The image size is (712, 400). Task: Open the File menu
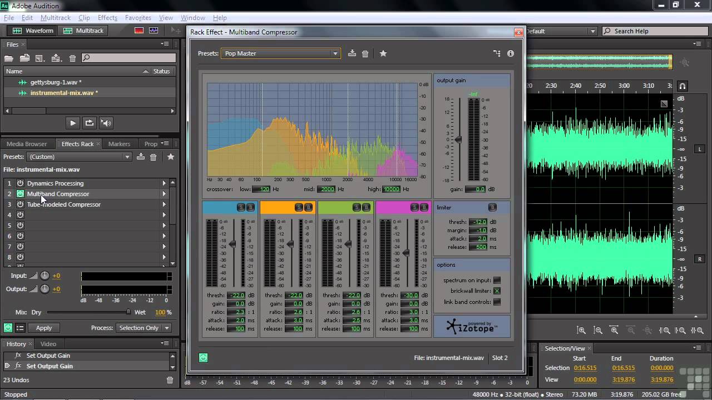(9, 18)
